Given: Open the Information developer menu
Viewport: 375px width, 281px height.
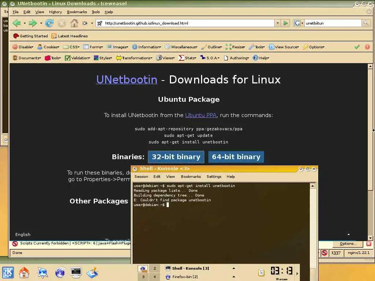Looking at the screenshot, I should (146, 47).
